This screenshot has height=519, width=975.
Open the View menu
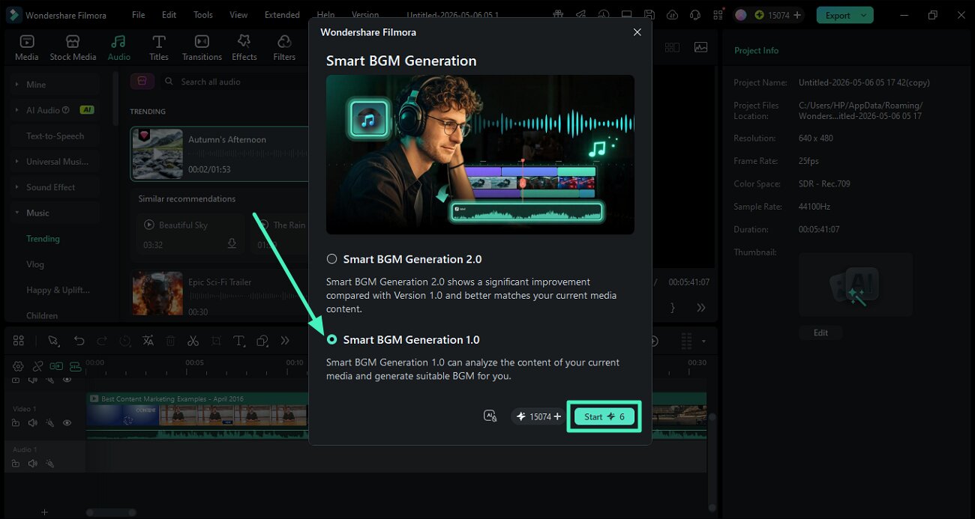238,15
